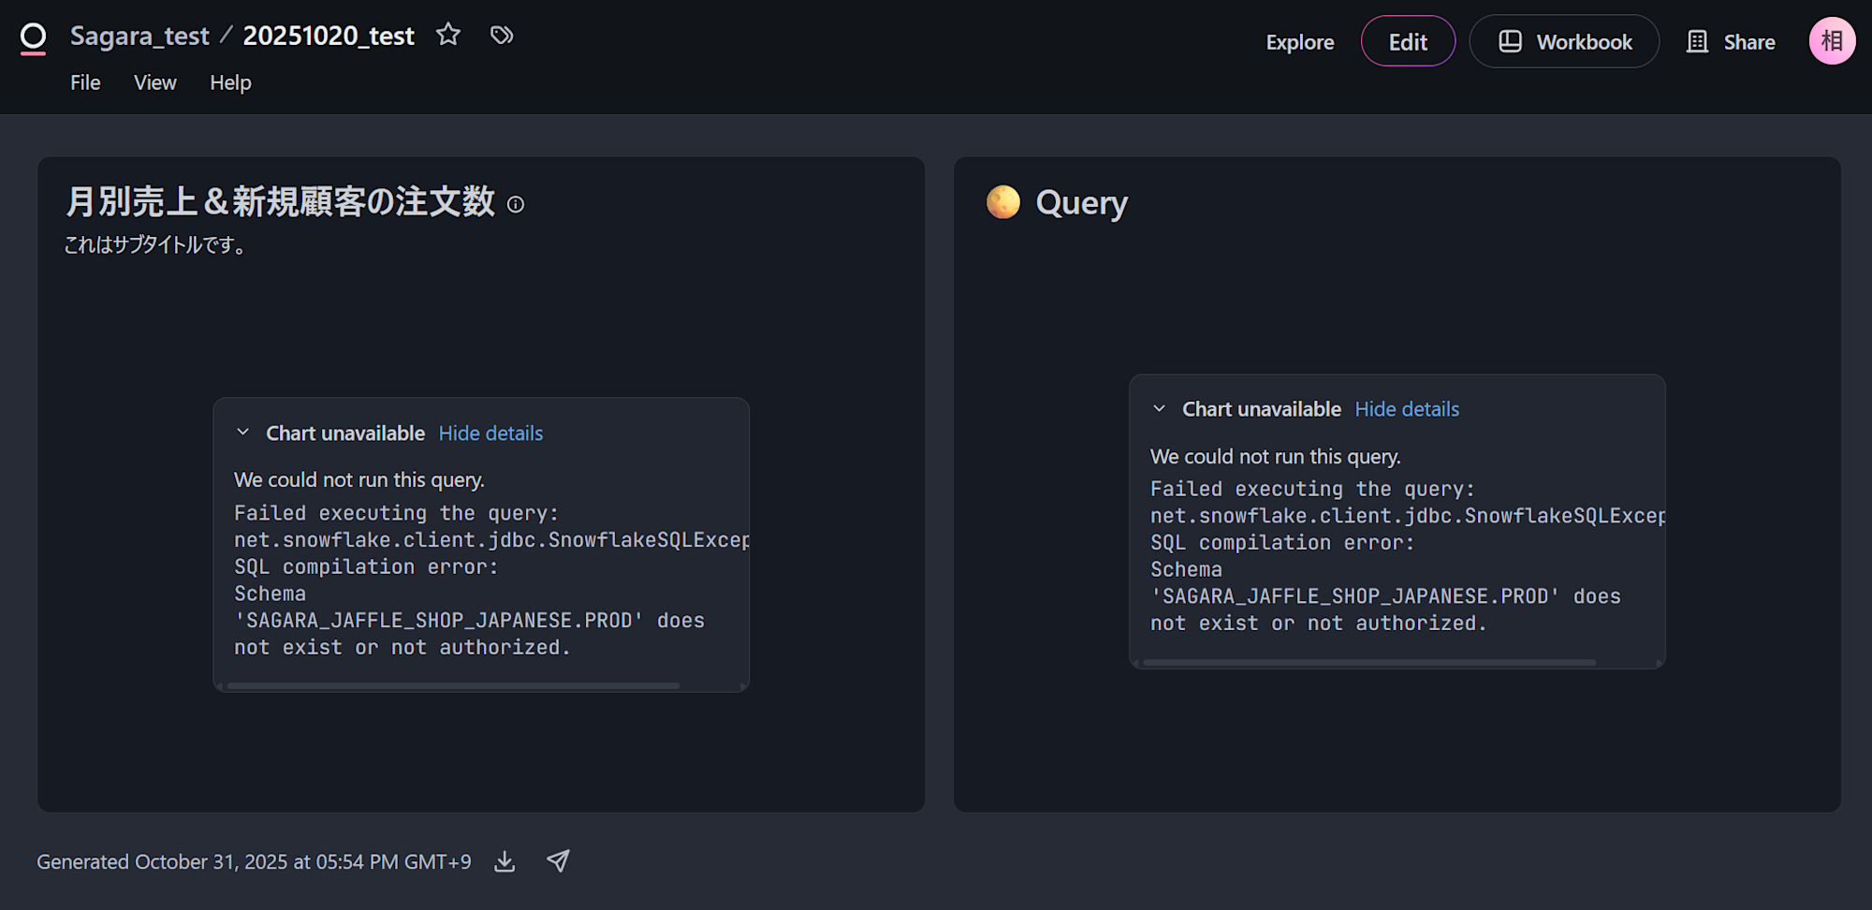Viewport: 1872px width, 910px height.
Task: Click the Omni logo icon
Action: 33,38
